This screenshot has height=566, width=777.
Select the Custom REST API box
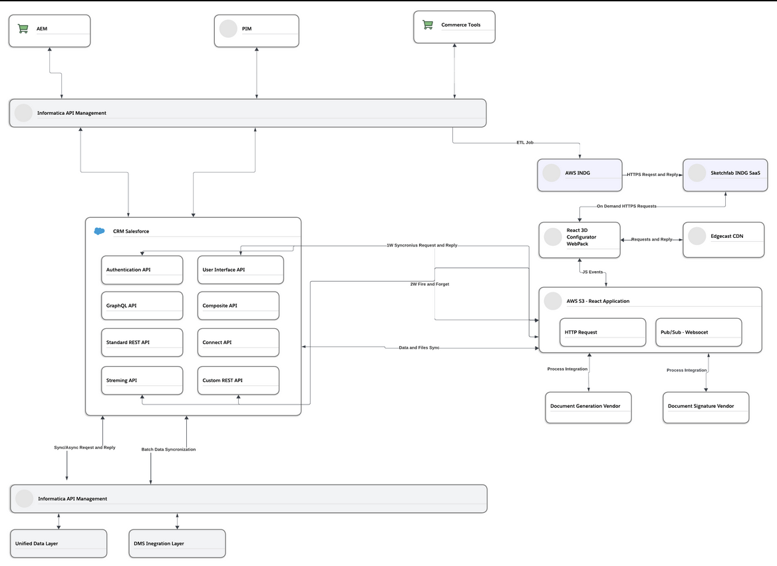pos(238,381)
